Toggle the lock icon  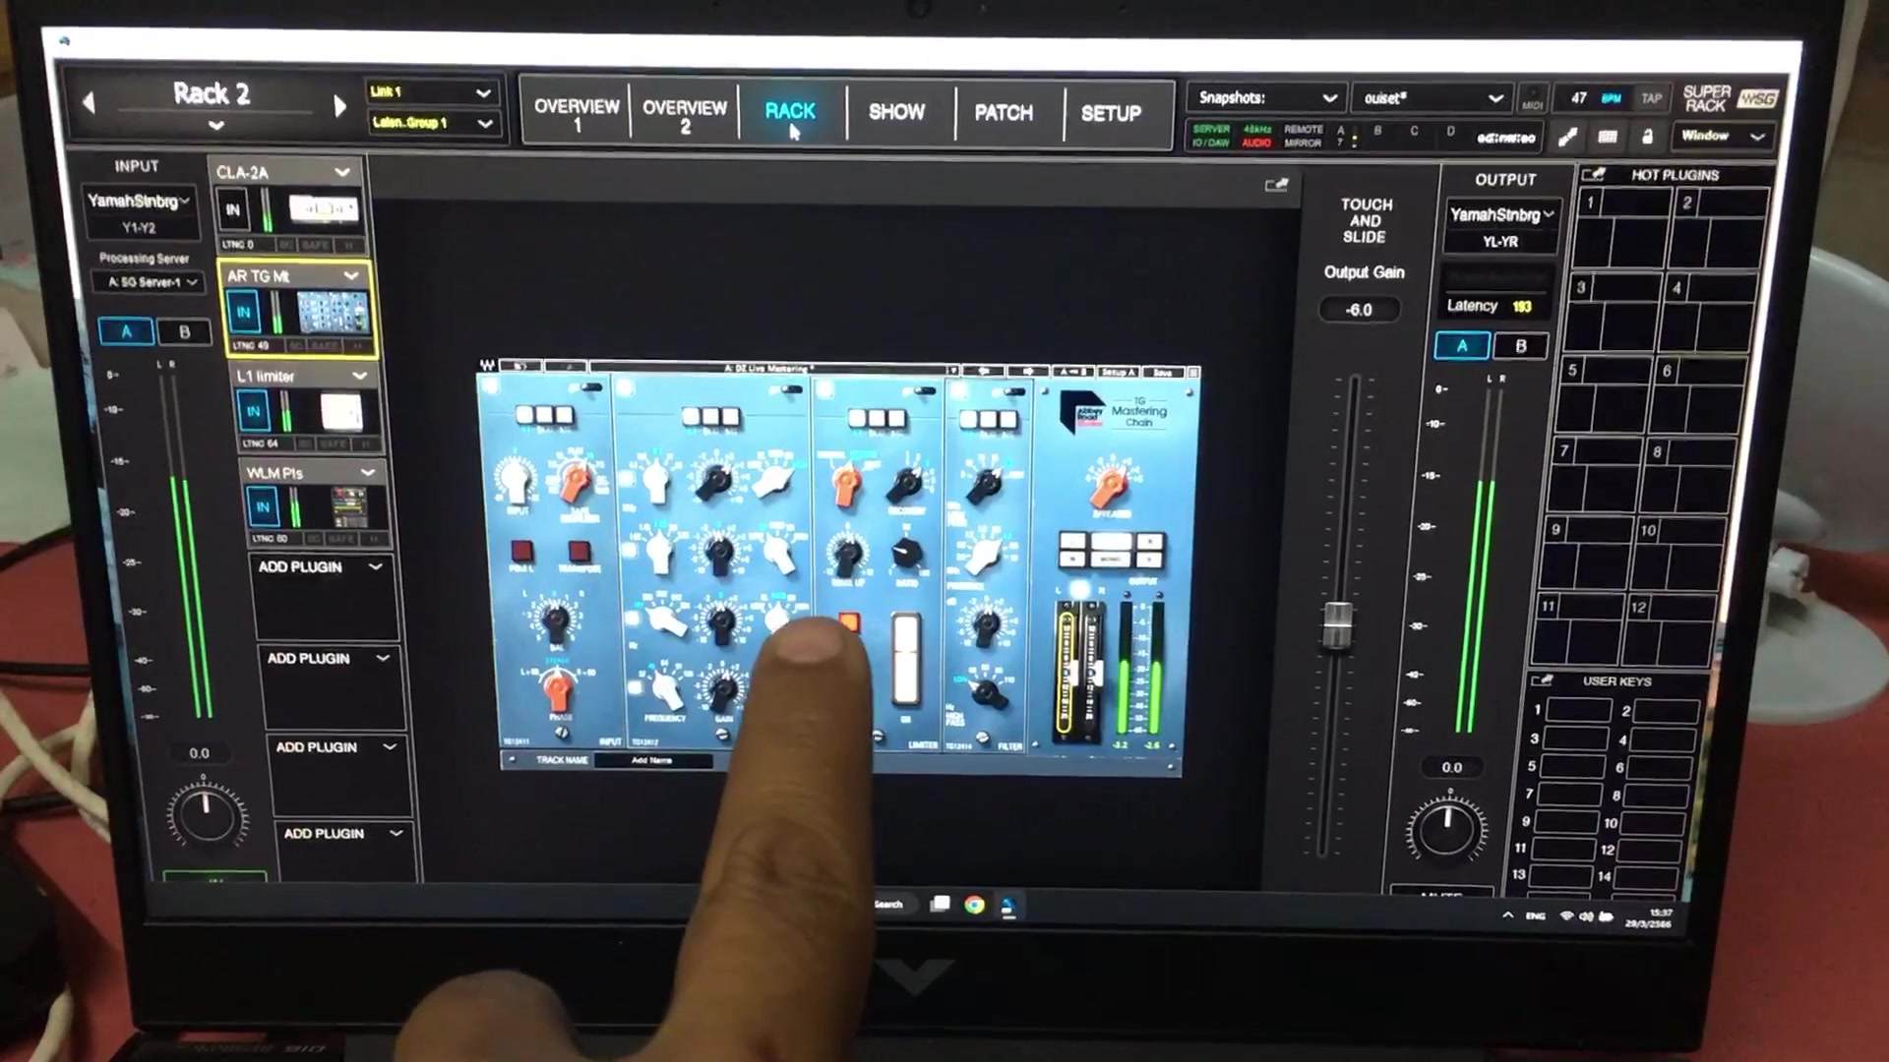[1647, 137]
